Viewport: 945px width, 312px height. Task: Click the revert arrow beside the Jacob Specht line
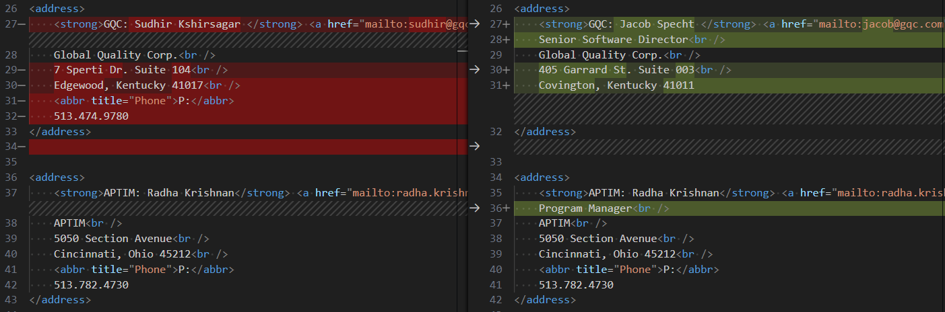475,24
